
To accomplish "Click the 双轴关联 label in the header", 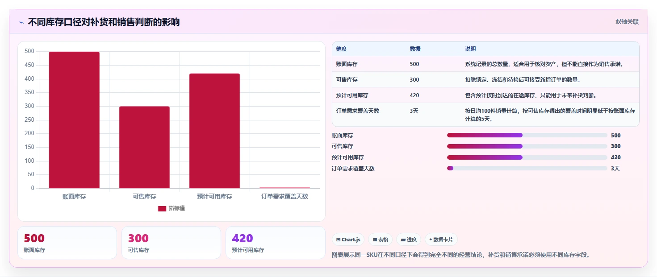I will pos(627,21).
